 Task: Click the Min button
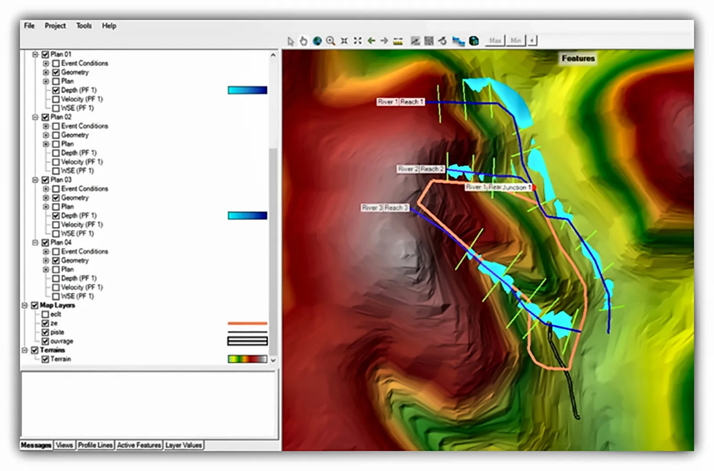516,41
